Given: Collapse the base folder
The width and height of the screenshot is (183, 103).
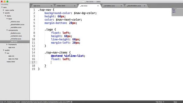Looking at the screenshot, I should 7,19.
